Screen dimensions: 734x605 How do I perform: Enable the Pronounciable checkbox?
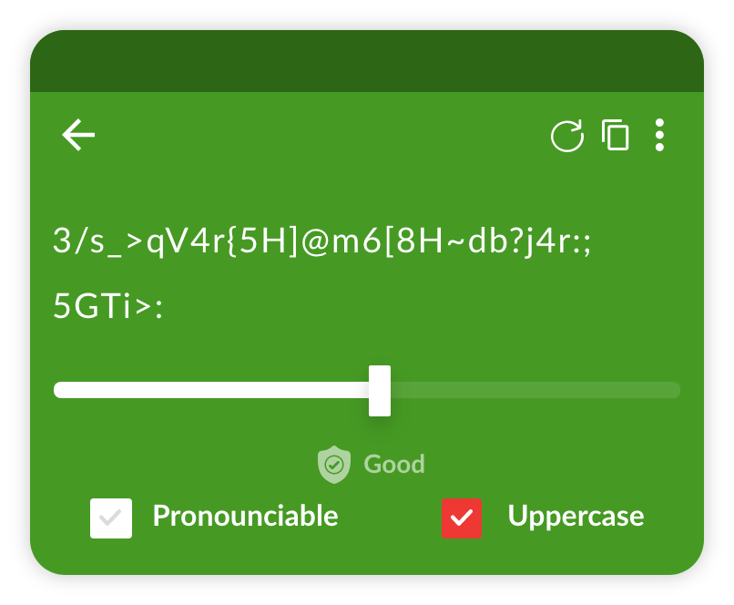coord(111,518)
